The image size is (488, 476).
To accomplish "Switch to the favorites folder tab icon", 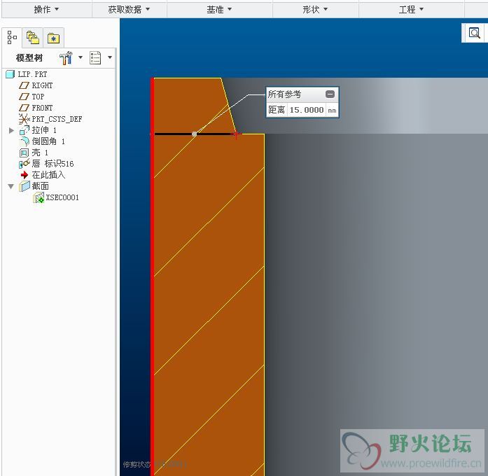I will point(53,38).
